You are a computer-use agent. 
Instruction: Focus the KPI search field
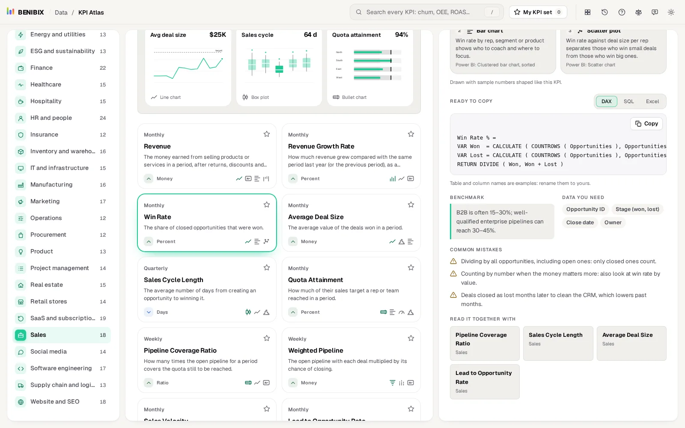pos(426,12)
